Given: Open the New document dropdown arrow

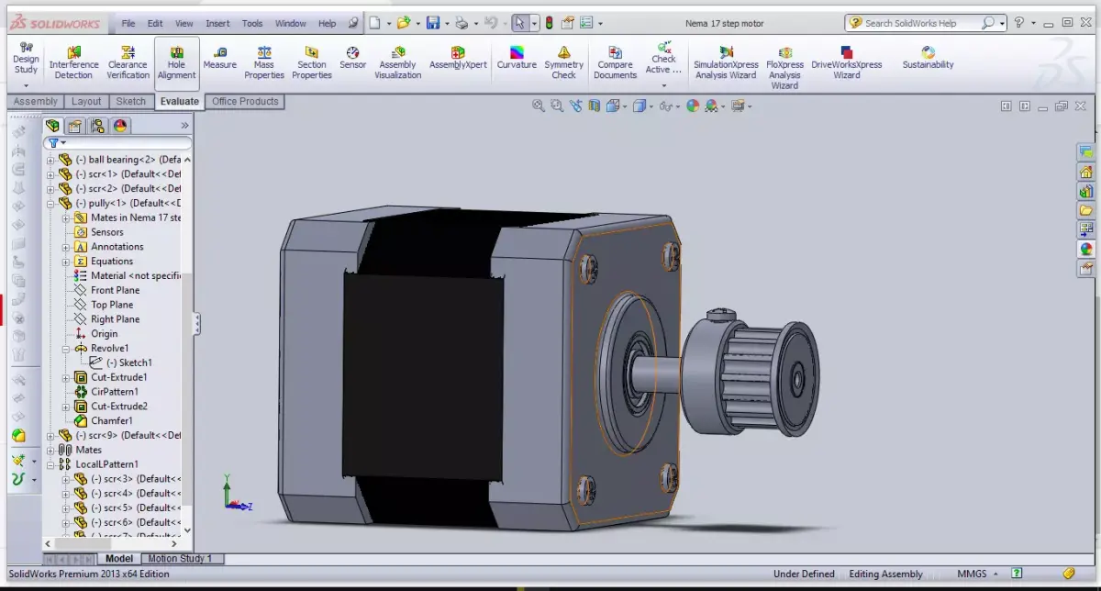Looking at the screenshot, I should [x=389, y=23].
